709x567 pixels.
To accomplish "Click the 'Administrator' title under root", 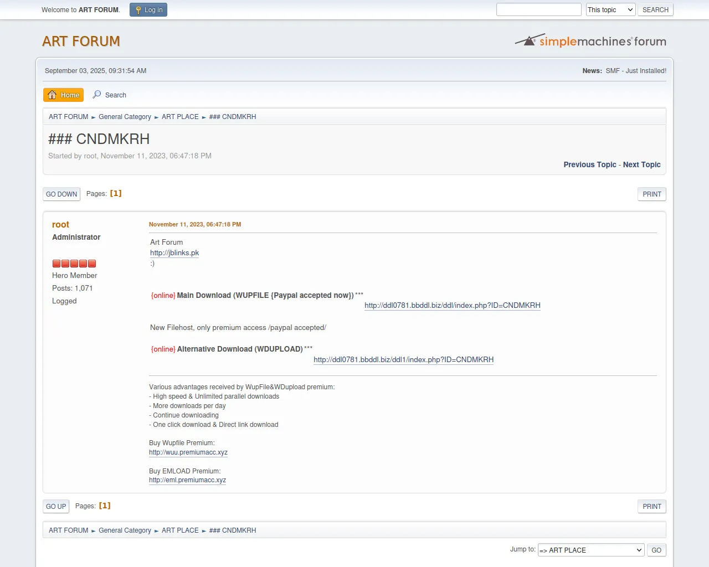I will coord(76,237).
